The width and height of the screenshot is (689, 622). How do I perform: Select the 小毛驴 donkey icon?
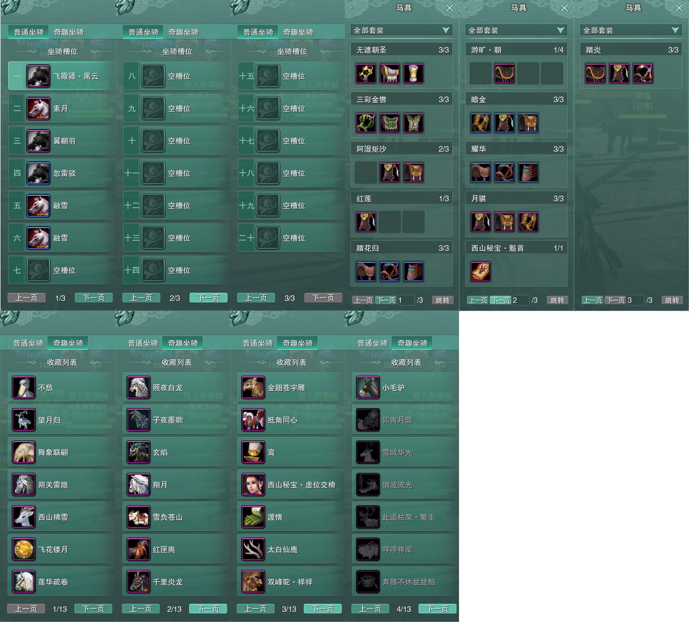tap(368, 388)
